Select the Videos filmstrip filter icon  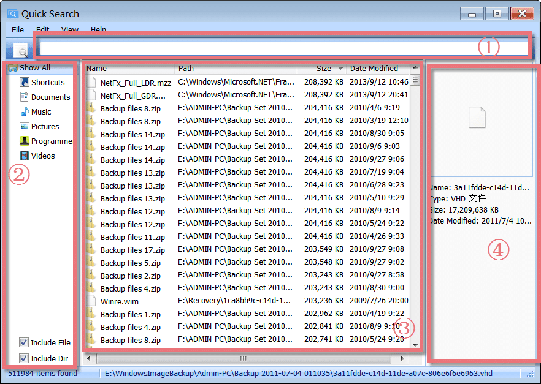pyautogui.click(x=24, y=156)
